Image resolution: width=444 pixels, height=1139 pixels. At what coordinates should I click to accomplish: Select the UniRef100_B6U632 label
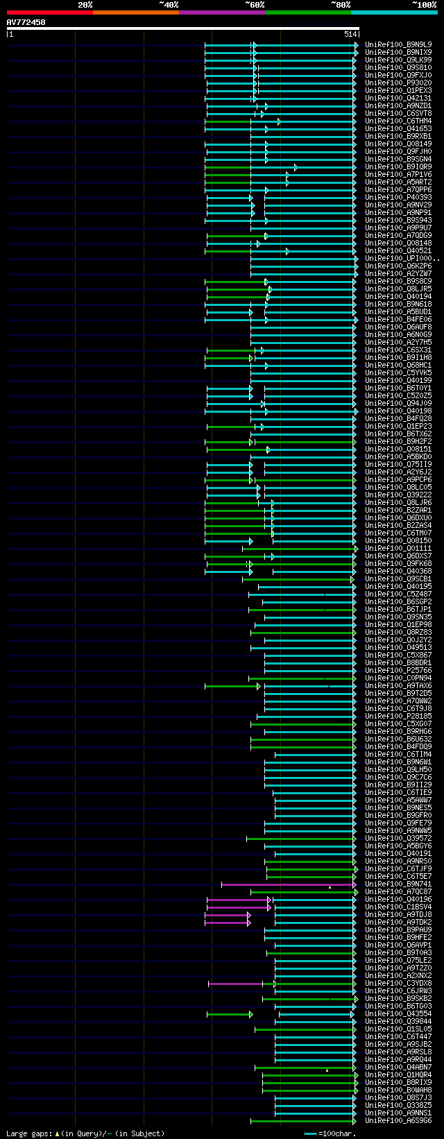(398, 739)
